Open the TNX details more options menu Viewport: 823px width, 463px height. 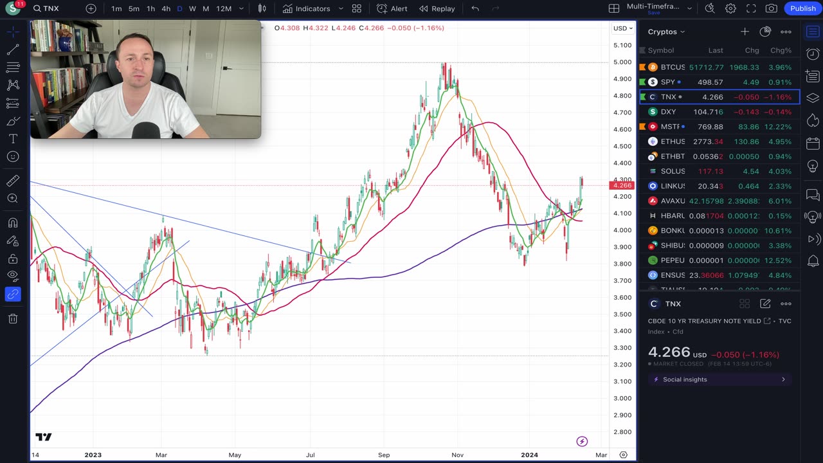786,304
